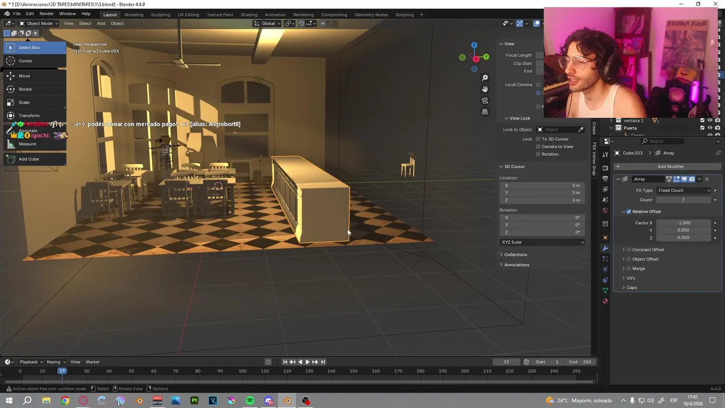Open the Modifiers wrench properties tab

pyautogui.click(x=605, y=248)
